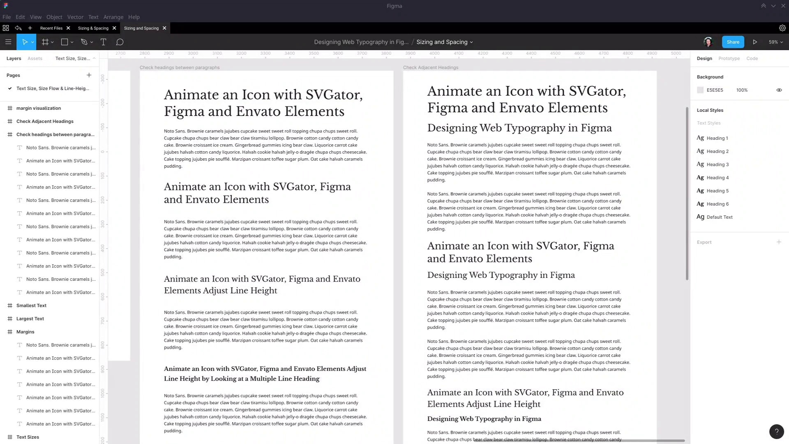Switch to the Prototype tab
This screenshot has width=789, height=444.
click(x=729, y=58)
